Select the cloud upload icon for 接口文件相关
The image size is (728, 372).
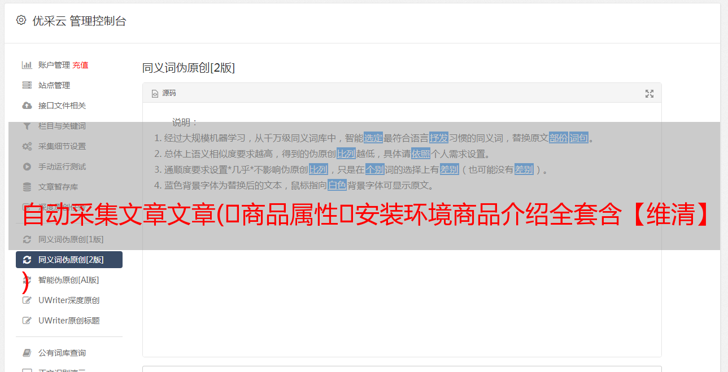pyautogui.click(x=27, y=106)
